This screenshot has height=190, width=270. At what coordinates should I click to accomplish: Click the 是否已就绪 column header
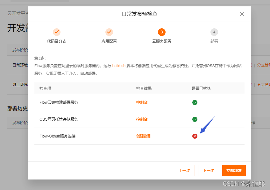point(201,88)
